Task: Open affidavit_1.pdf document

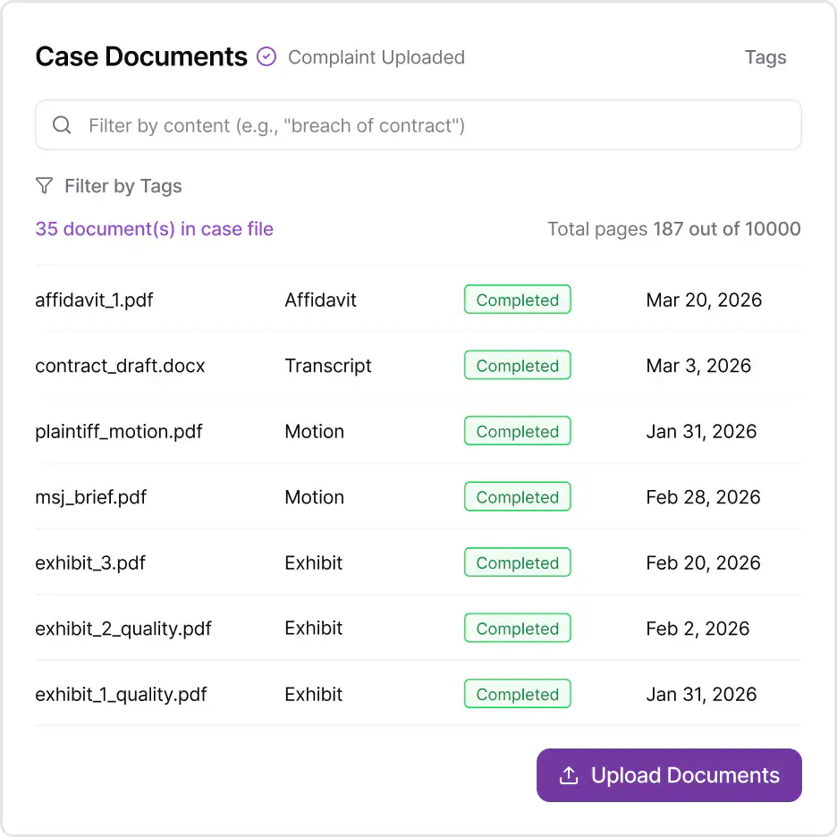Action: 94,300
